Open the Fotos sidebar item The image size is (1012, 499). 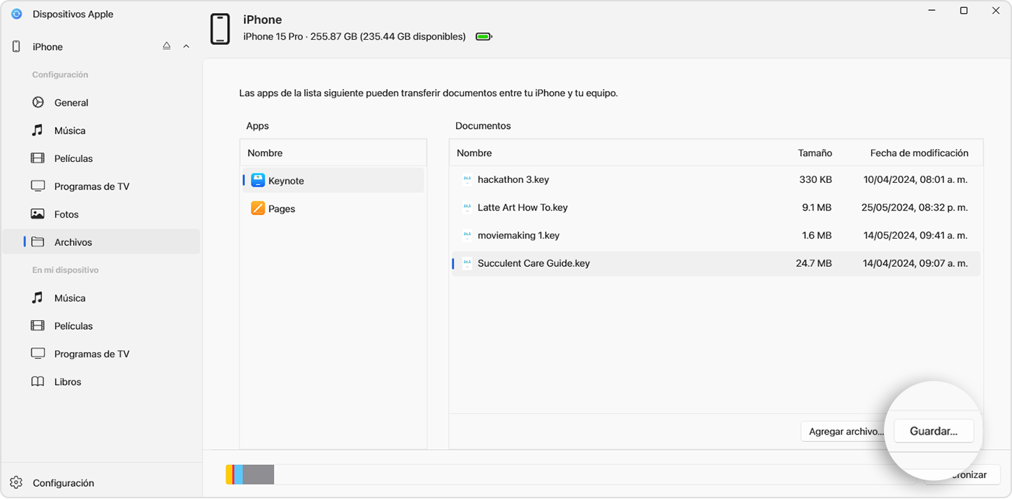[x=66, y=214]
